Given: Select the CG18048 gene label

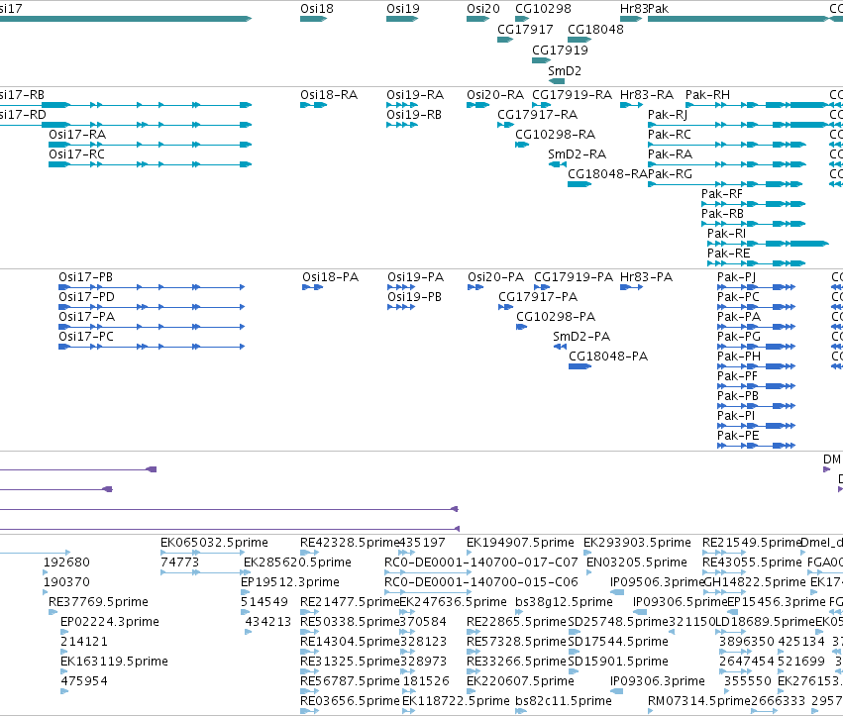Looking at the screenshot, I should coord(595,30).
